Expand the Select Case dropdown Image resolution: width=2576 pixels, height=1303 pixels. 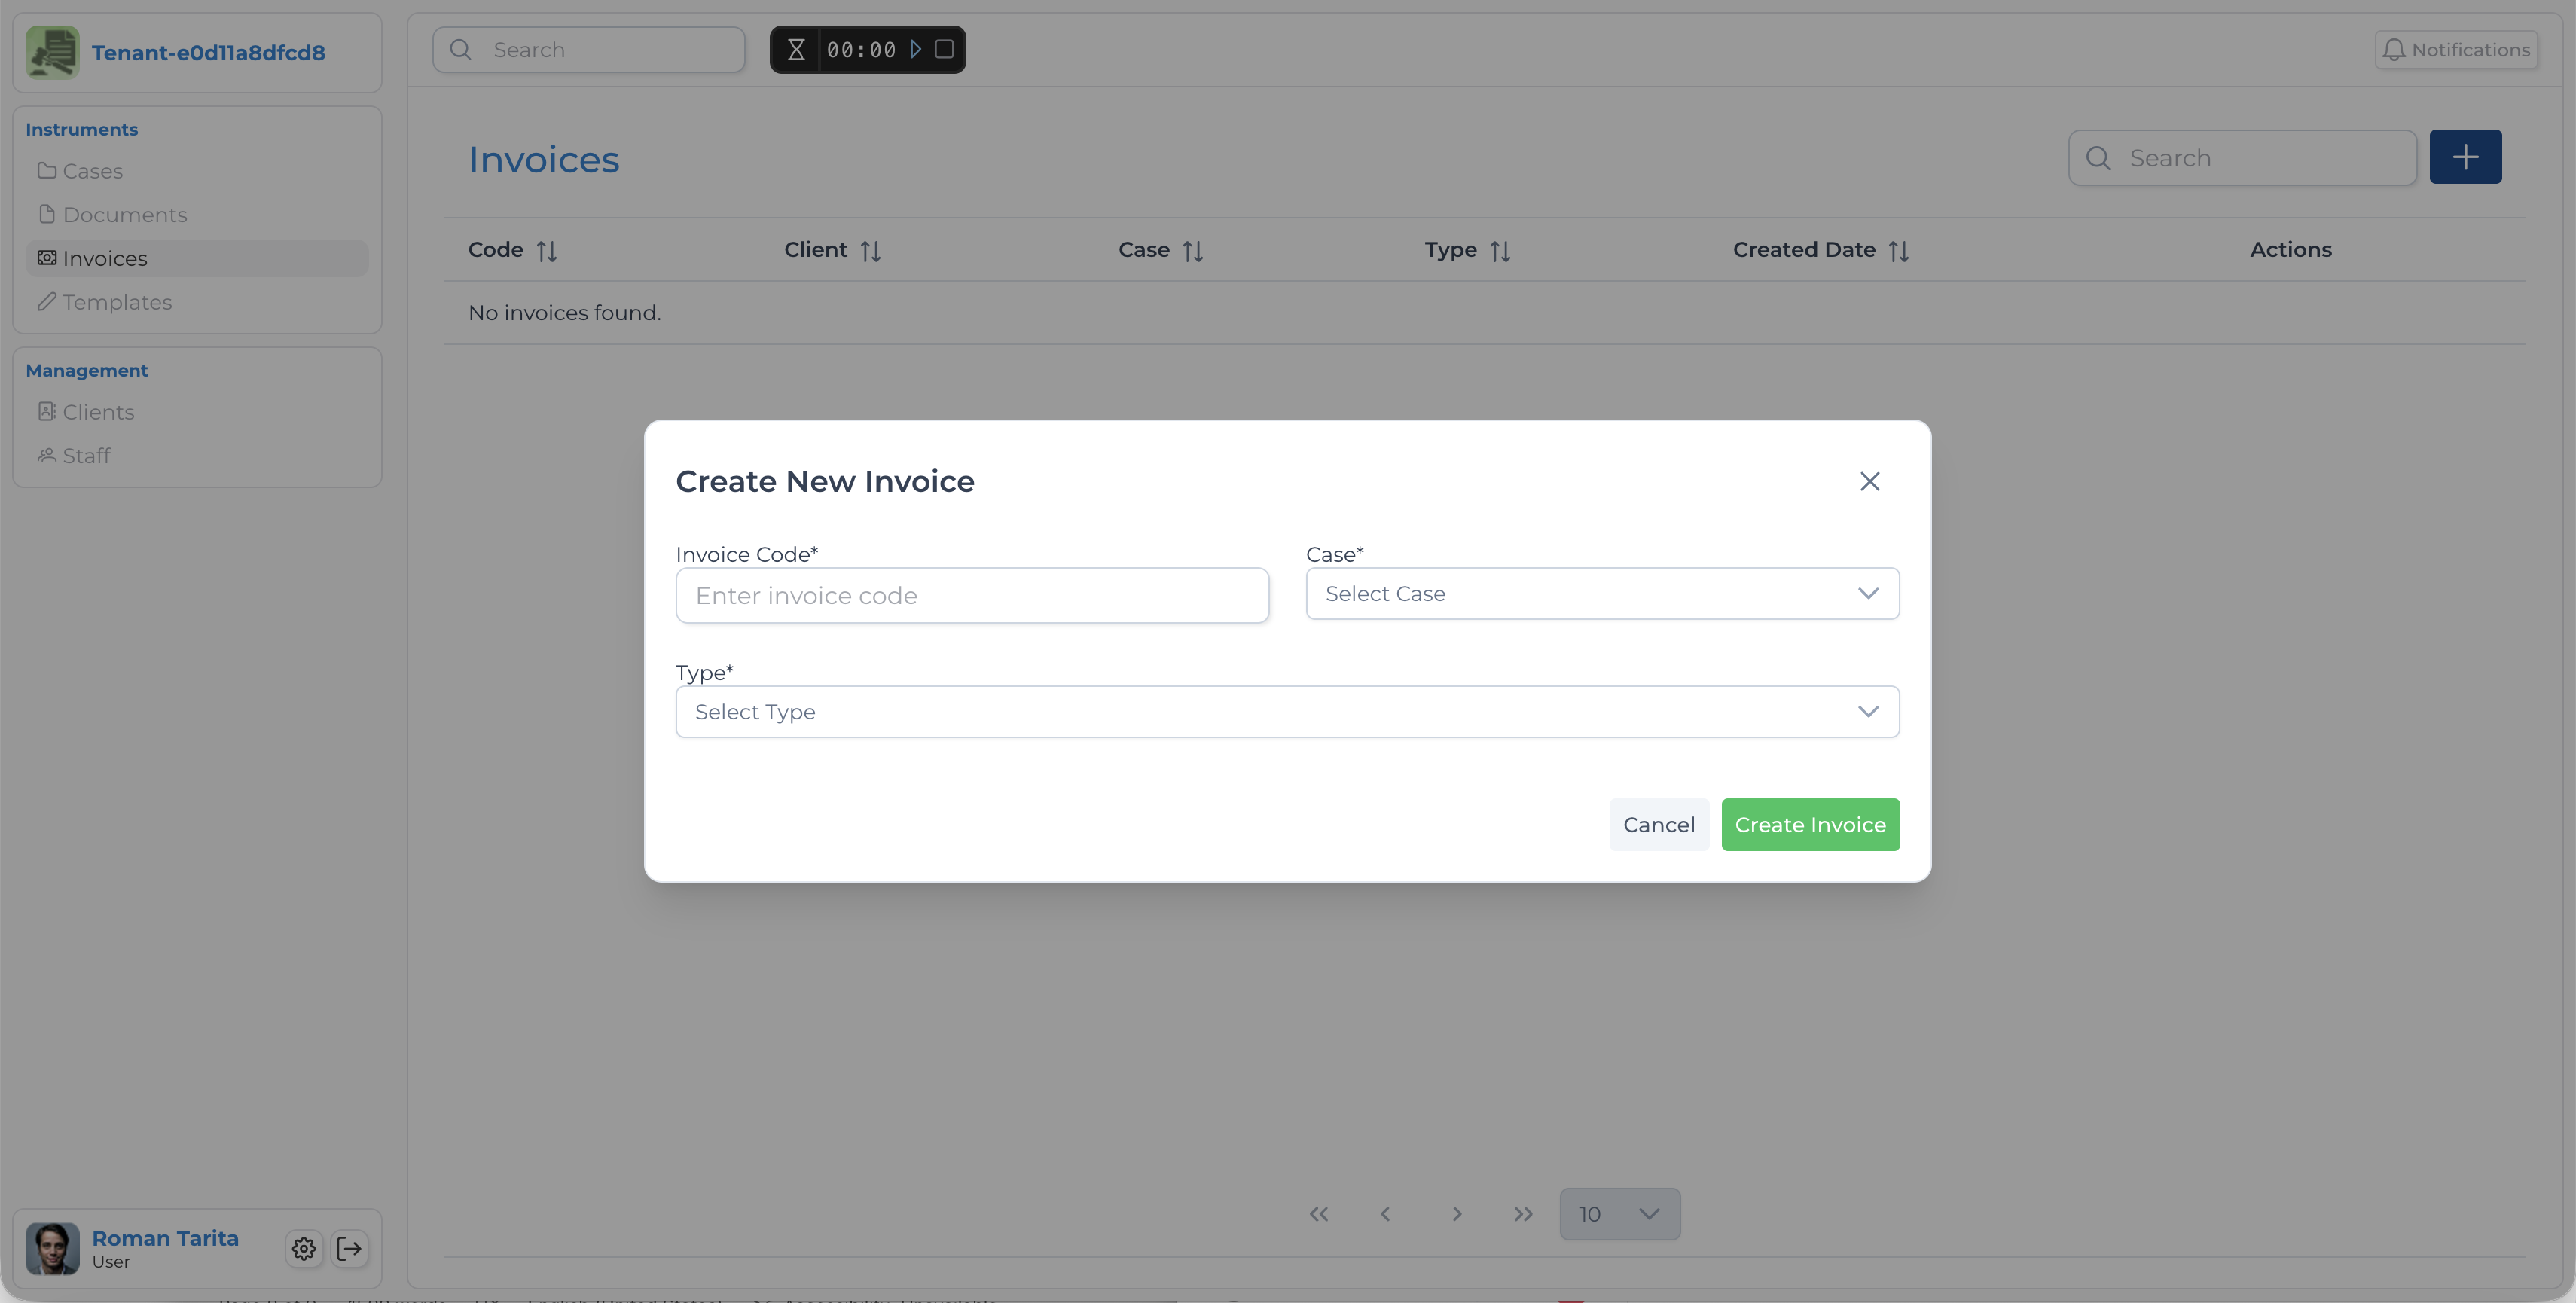[1602, 594]
